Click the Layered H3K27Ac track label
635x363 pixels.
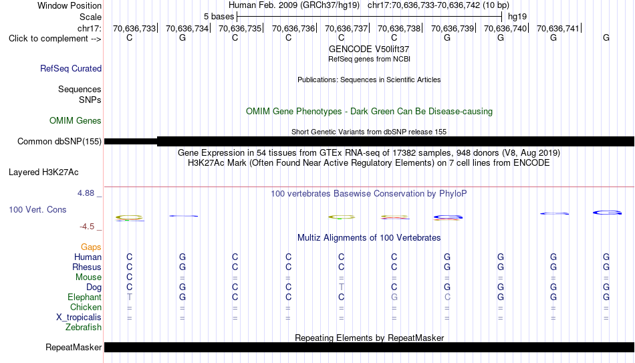43,172
